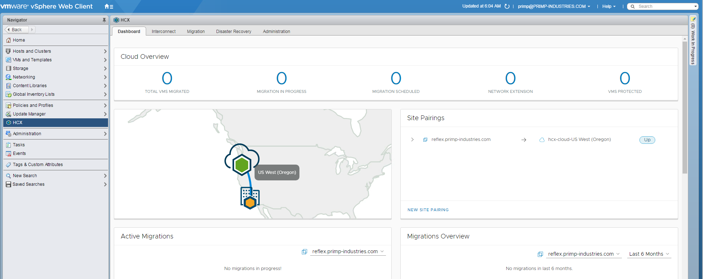Open the Work In Progress notes icon

[693, 19]
